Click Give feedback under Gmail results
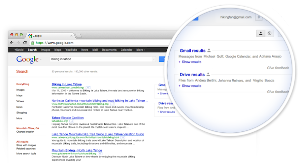Screen dimensions: 301x166 pyautogui.click(x=278, y=68)
